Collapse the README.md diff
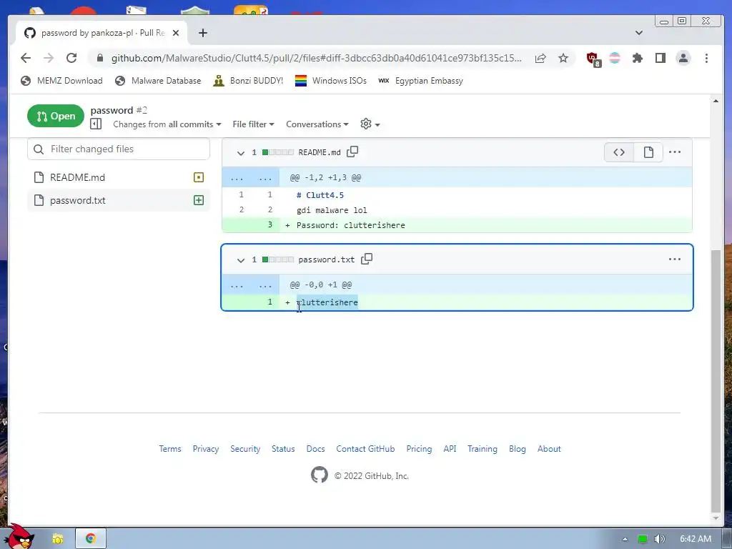Image resolution: width=732 pixels, height=549 pixels. [240, 153]
